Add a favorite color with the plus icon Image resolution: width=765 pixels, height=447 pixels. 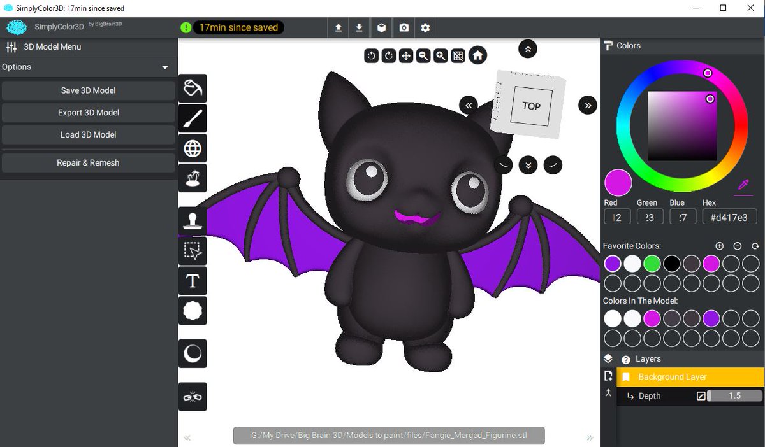click(720, 246)
